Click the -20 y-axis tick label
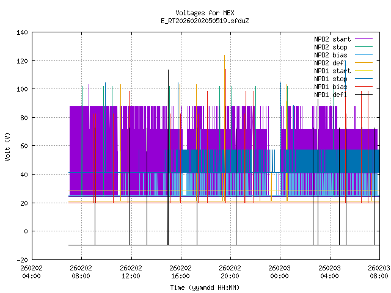Image resolution: width=391 pixels, height=293 pixels. pos(22,259)
